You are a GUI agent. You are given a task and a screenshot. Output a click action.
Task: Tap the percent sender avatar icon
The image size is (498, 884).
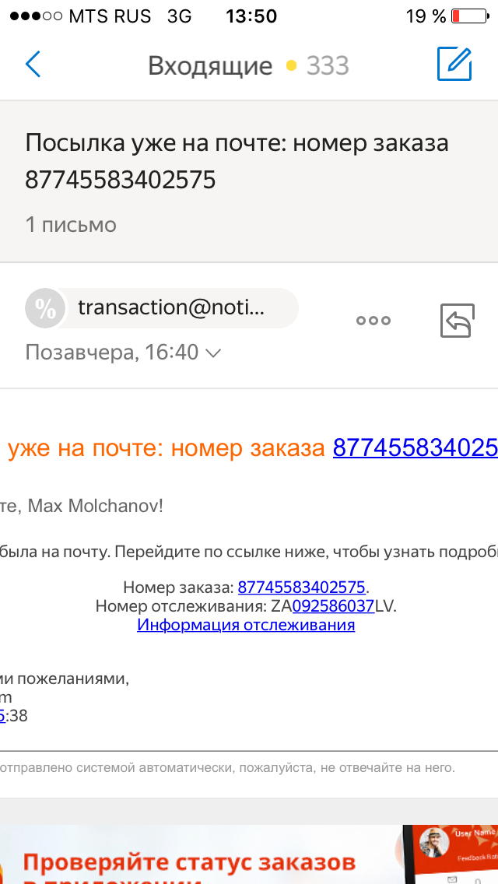45,308
